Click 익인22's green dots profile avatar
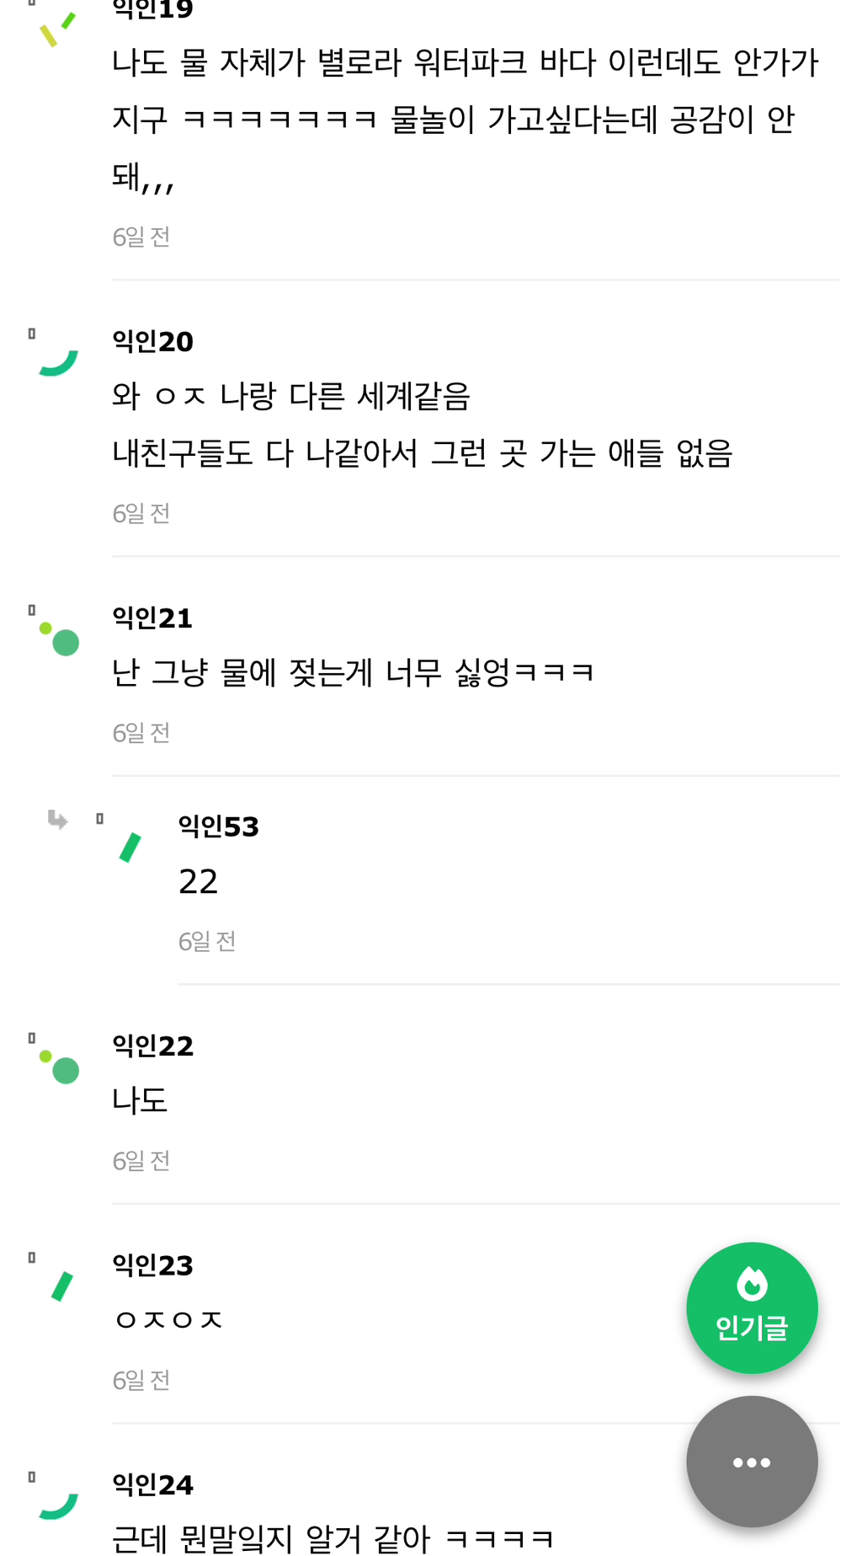This screenshot has width=862, height=1556. [x=60, y=1067]
